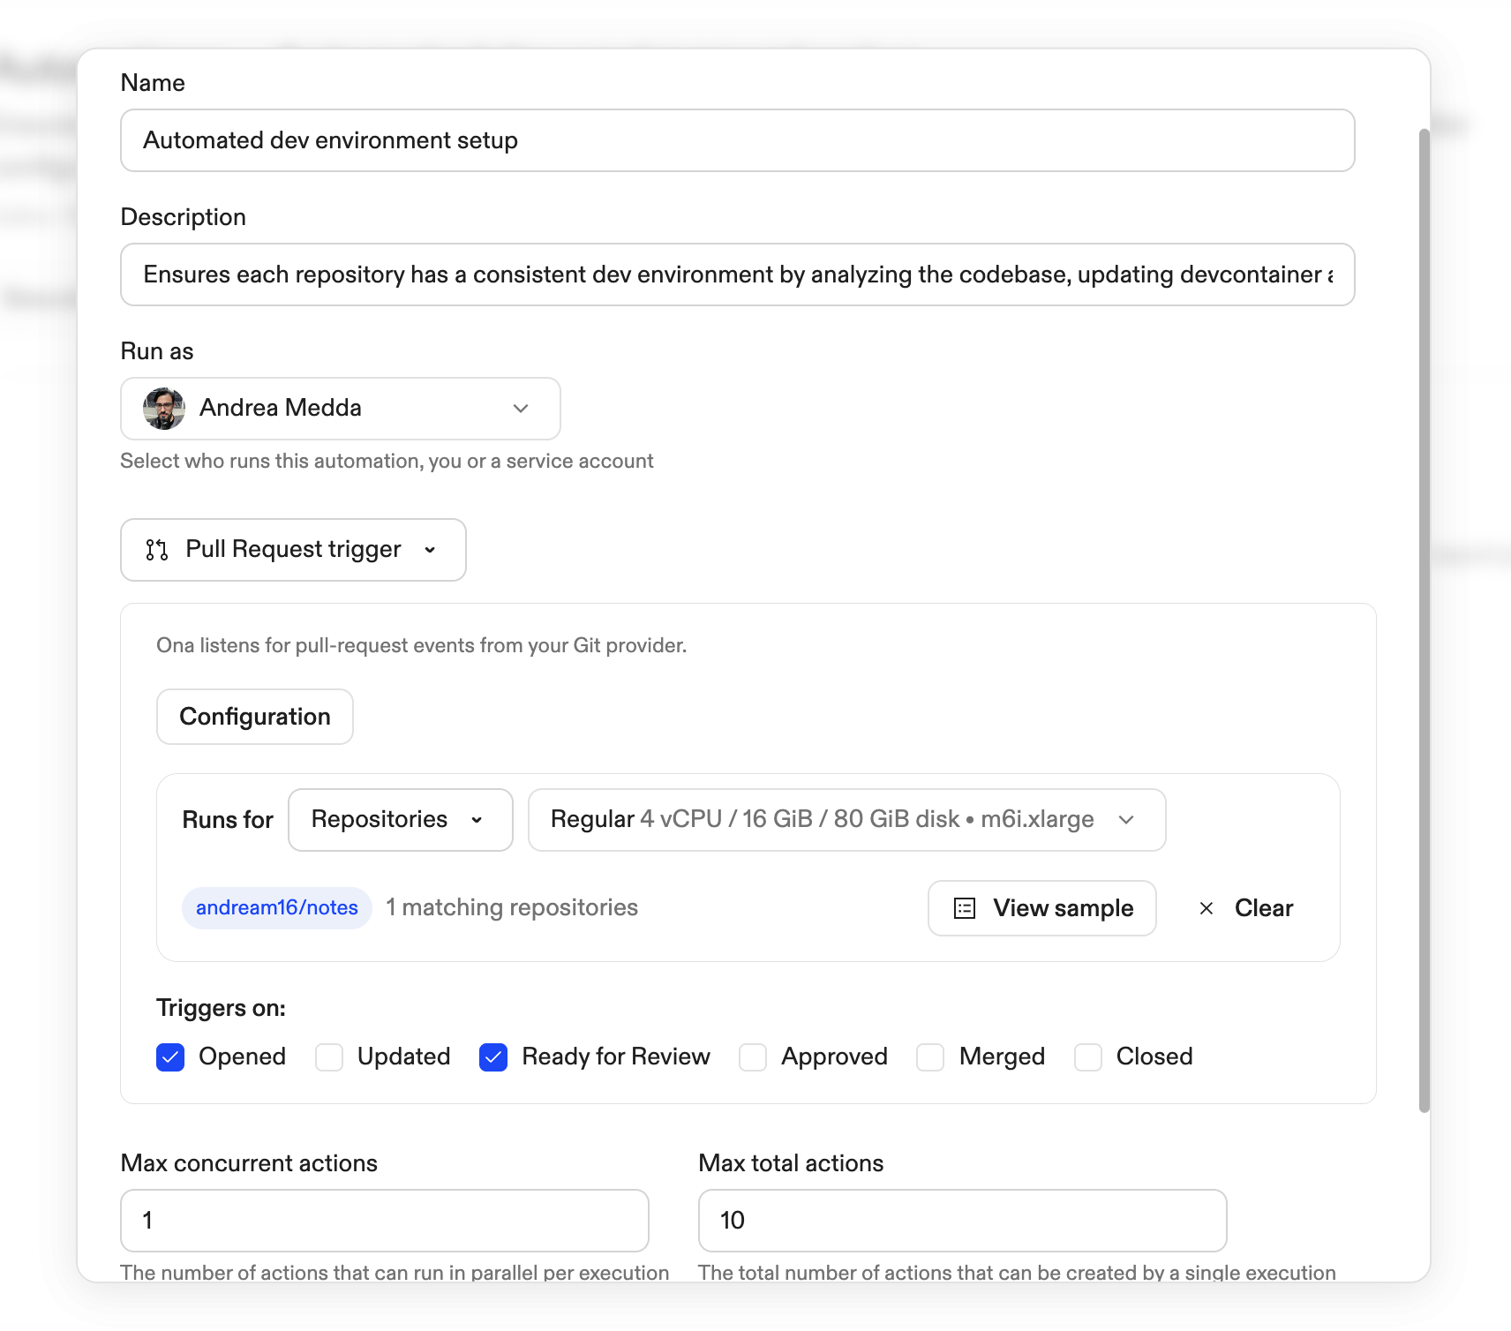Screen dimensions: 1511x1331
Task: Open the Repositories scope dropdown
Action: pyautogui.click(x=399, y=819)
